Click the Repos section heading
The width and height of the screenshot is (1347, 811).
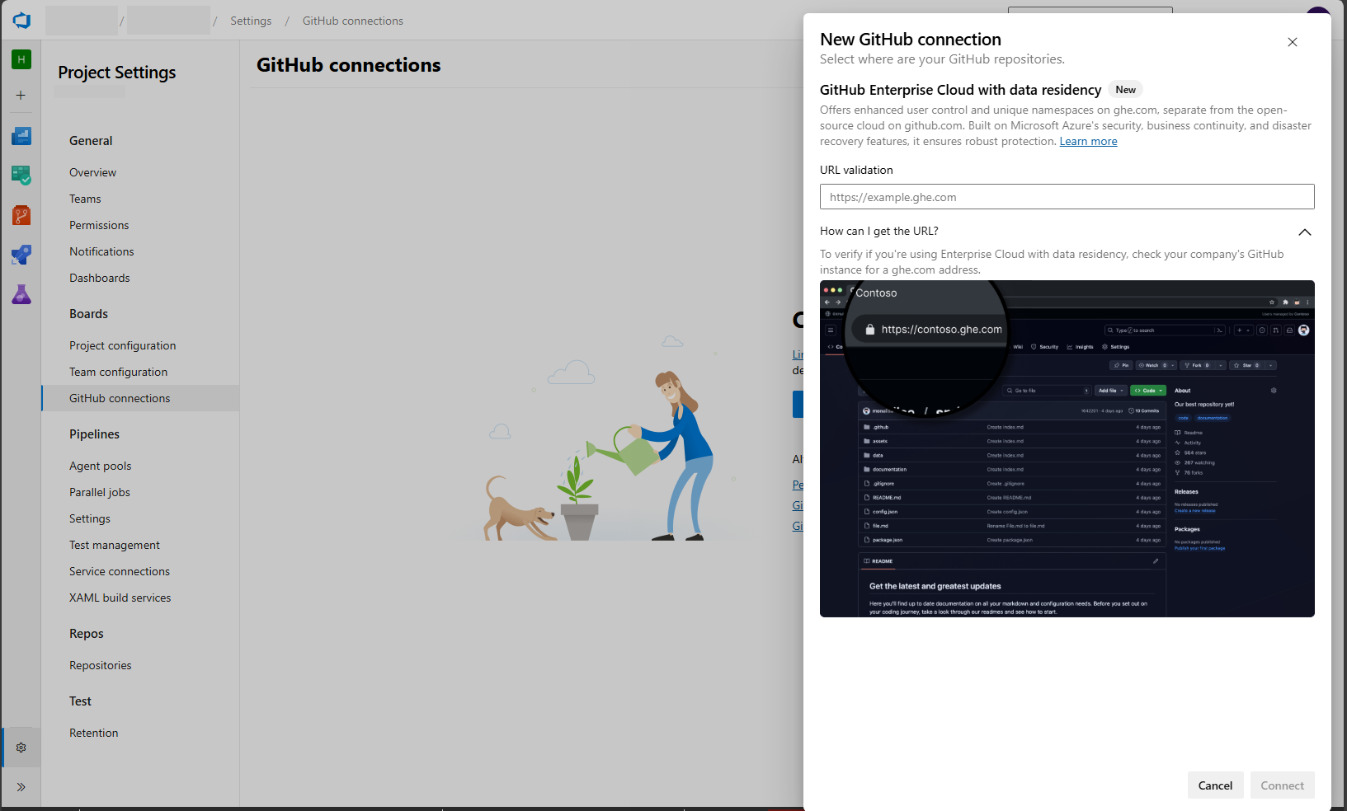(x=87, y=634)
